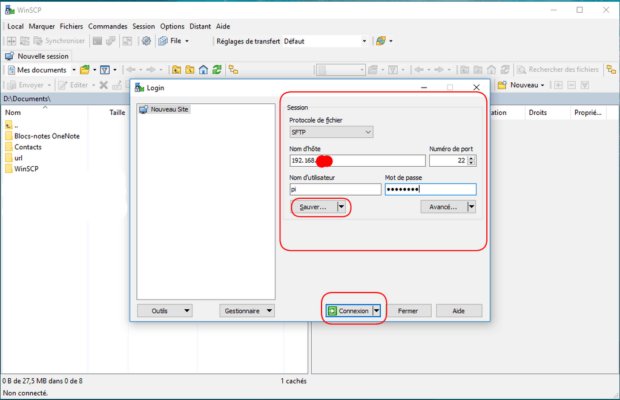Click the delete X icon
This screenshot has width=620, height=400.
pos(104,85)
